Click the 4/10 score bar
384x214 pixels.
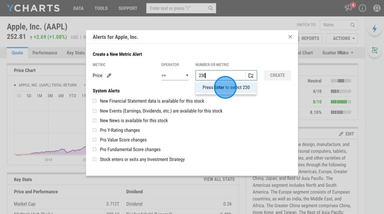tap(341, 91)
